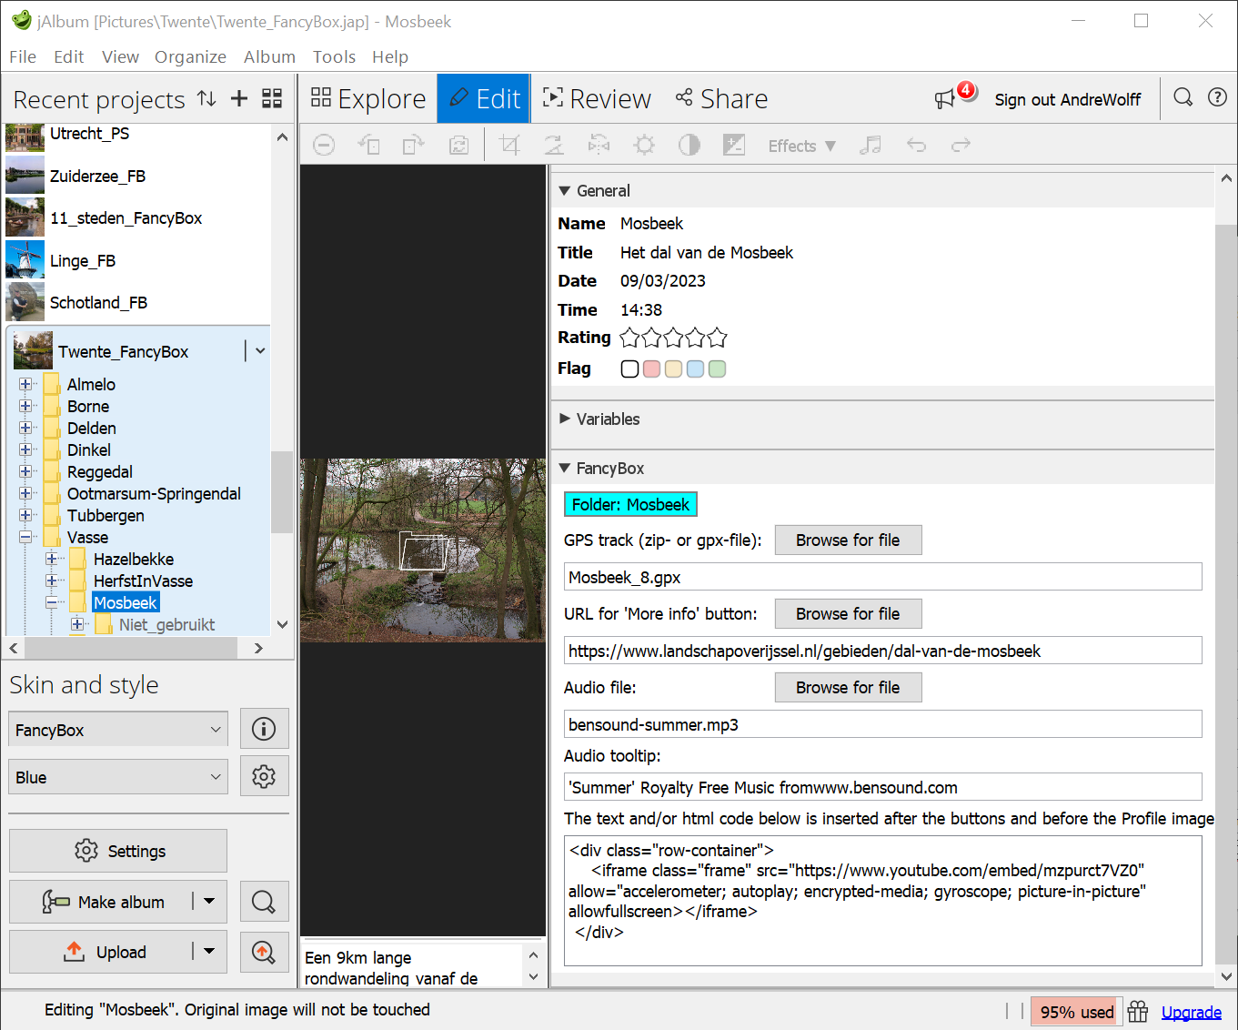Set the red flag on Mosbeek
Screen dimensions: 1238x1030
click(651, 369)
